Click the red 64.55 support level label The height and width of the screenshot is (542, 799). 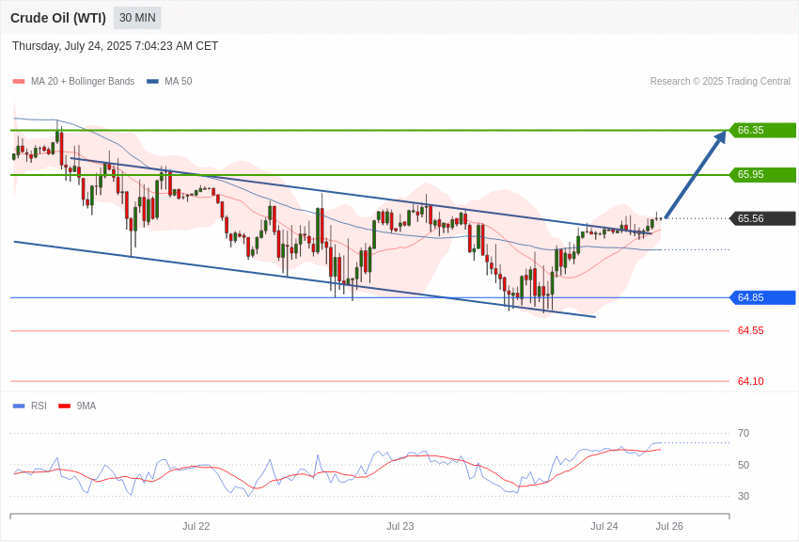pyautogui.click(x=751, y=331)
